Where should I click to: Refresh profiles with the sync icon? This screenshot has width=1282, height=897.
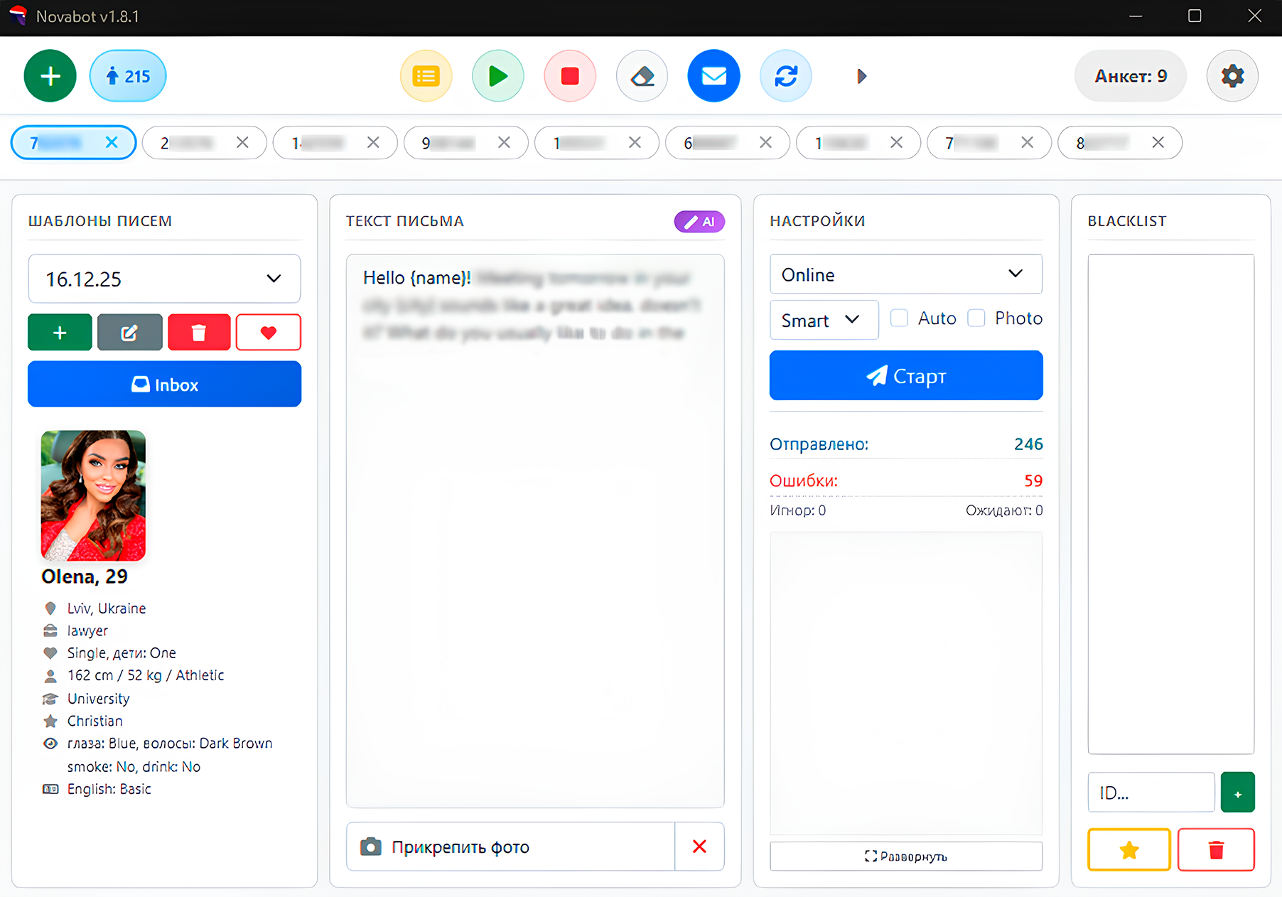click(x=786, y=75)
